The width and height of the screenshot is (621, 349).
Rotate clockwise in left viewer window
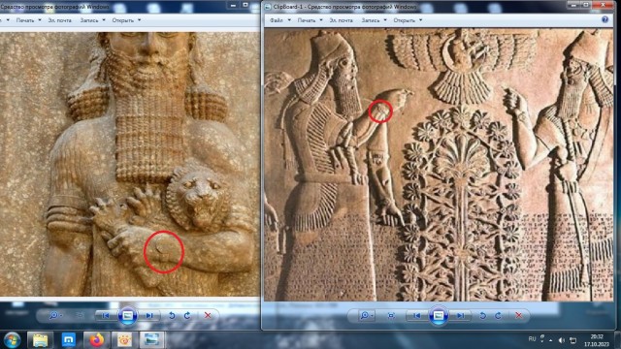(187, 315)
